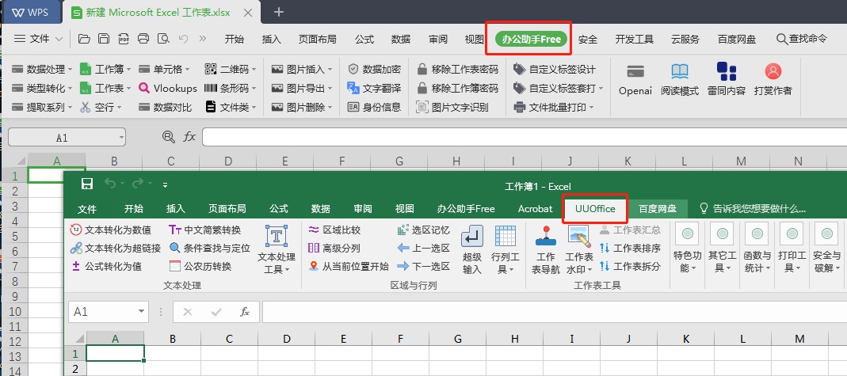Click 从当前位置开始 tool

[x=349, y=267]
